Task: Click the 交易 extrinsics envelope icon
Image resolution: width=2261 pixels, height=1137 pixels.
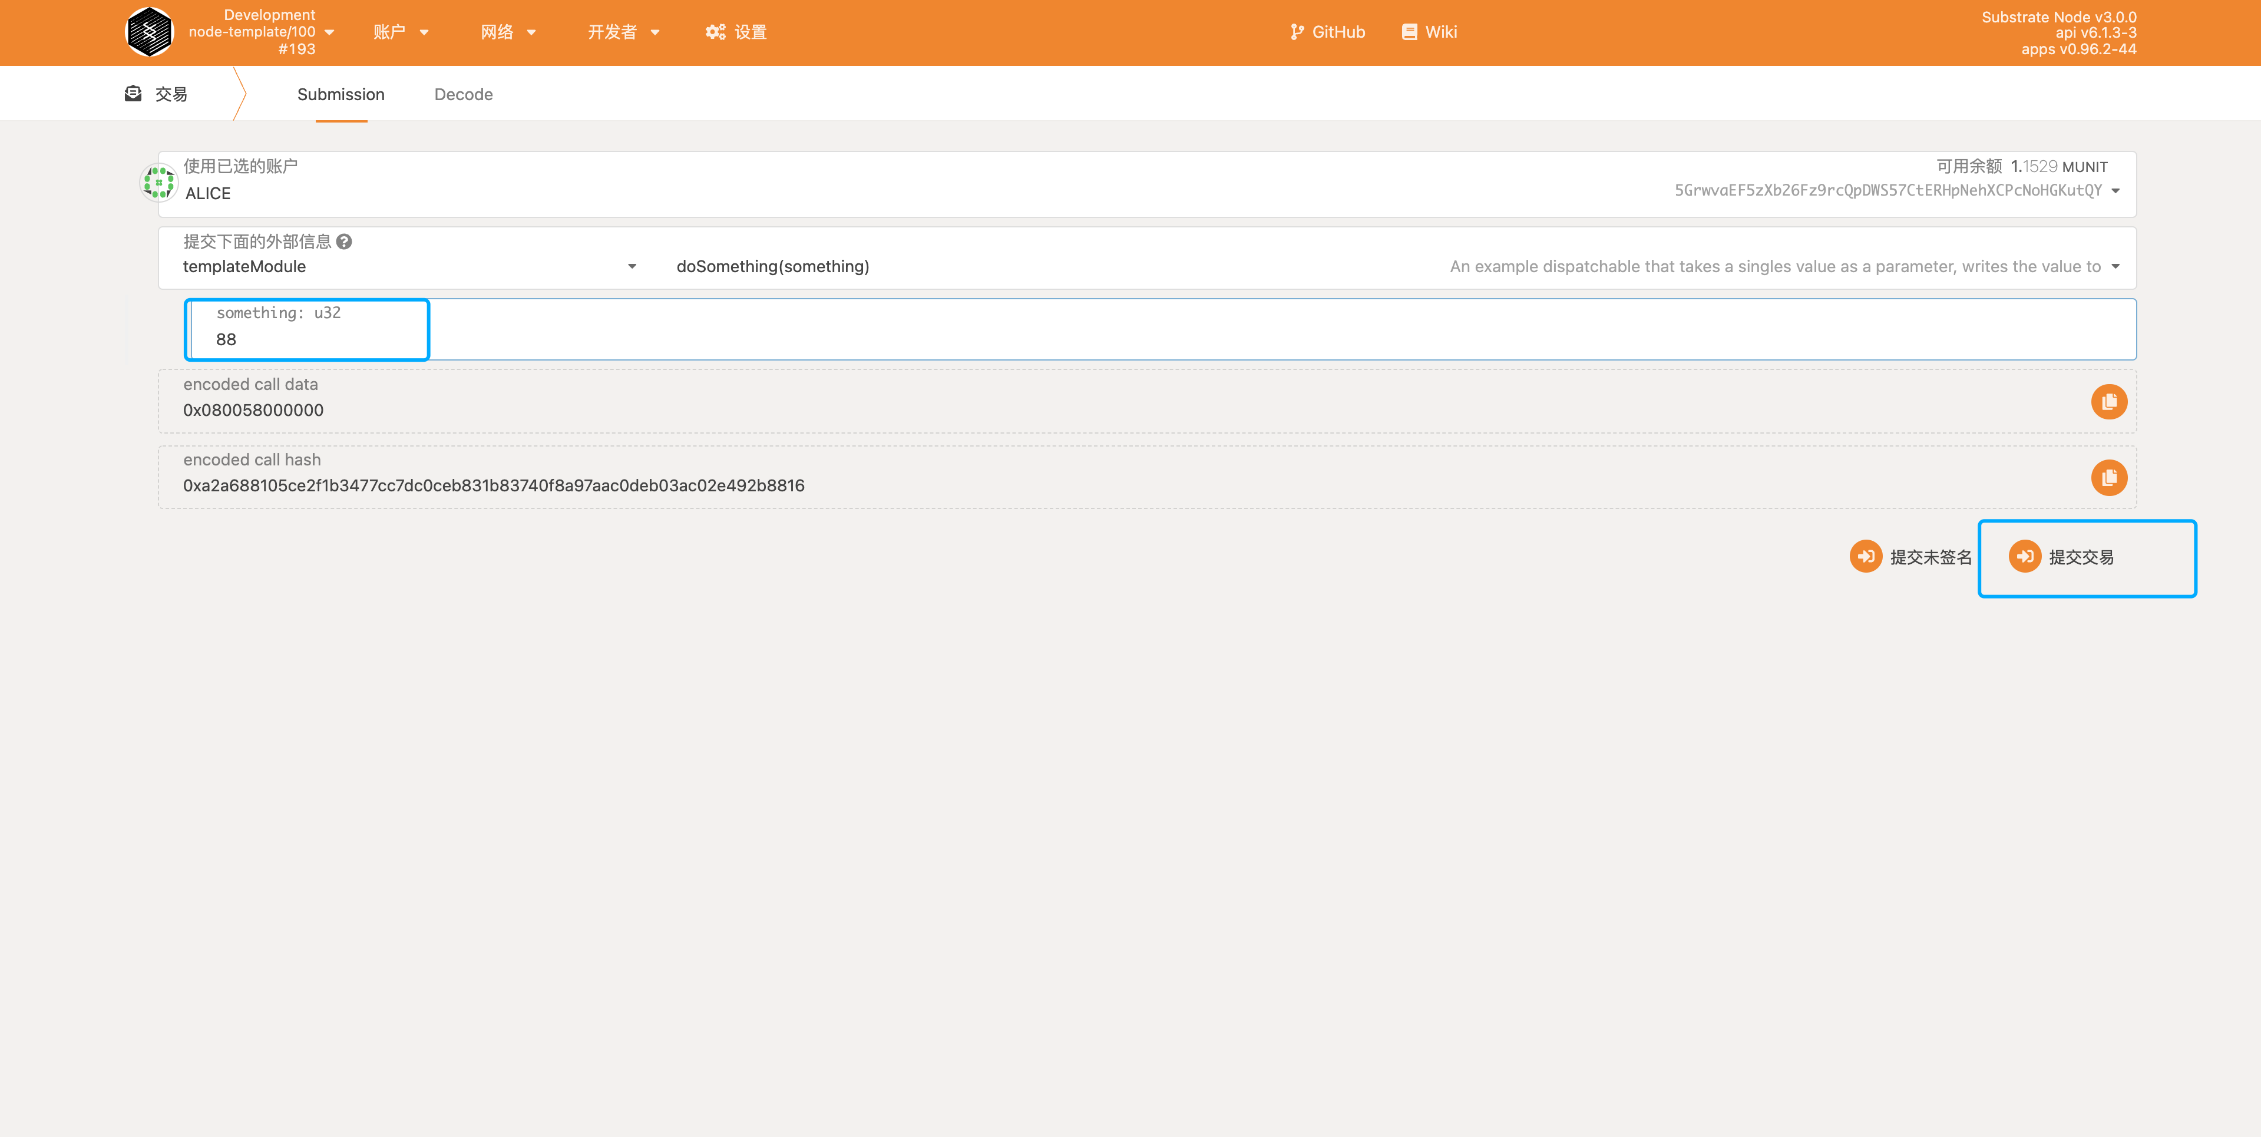Action: 133,94
